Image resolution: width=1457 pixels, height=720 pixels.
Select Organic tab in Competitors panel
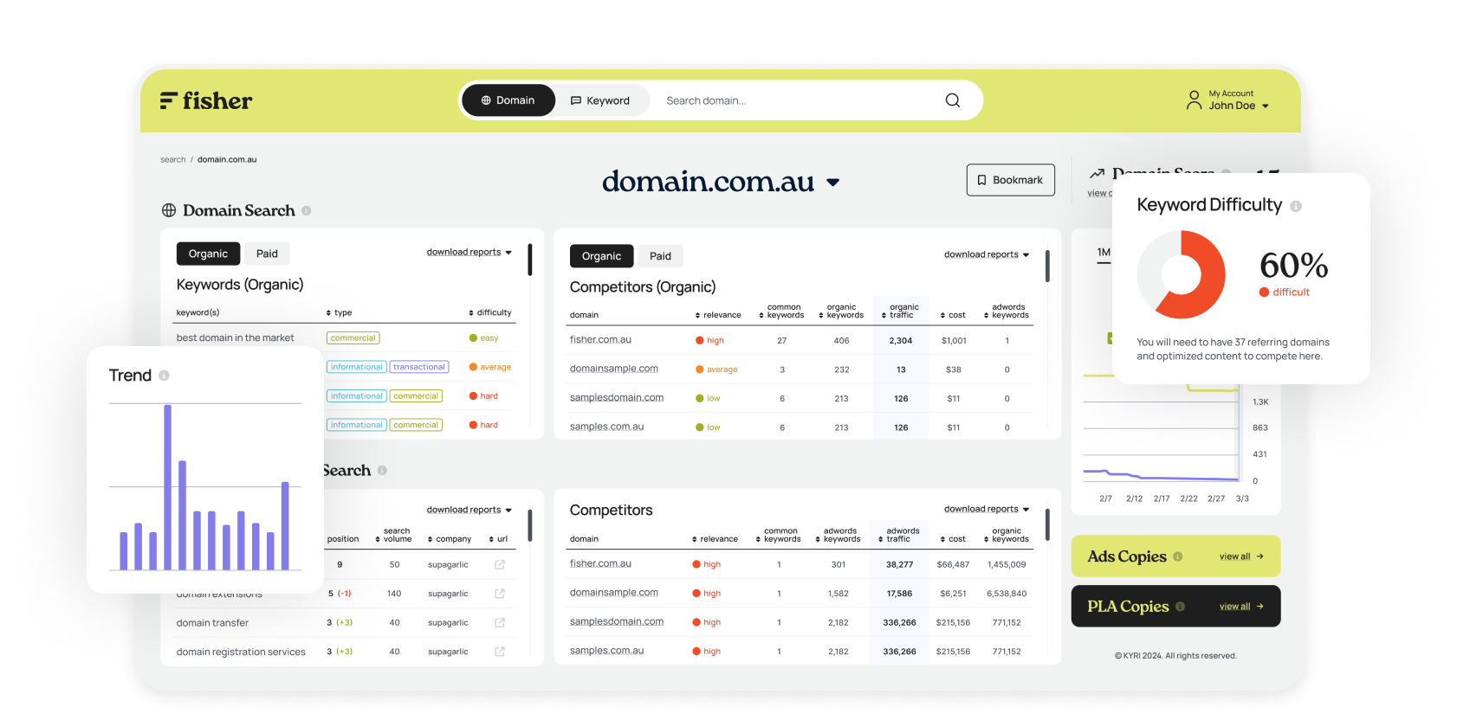point(601,256)
